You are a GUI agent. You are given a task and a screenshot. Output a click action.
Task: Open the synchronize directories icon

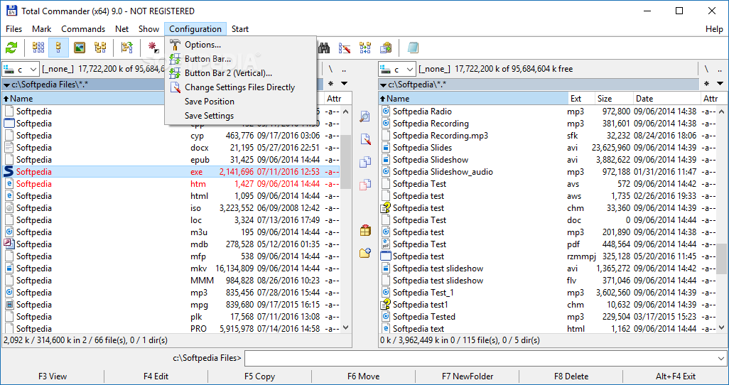tap(365, 48)
